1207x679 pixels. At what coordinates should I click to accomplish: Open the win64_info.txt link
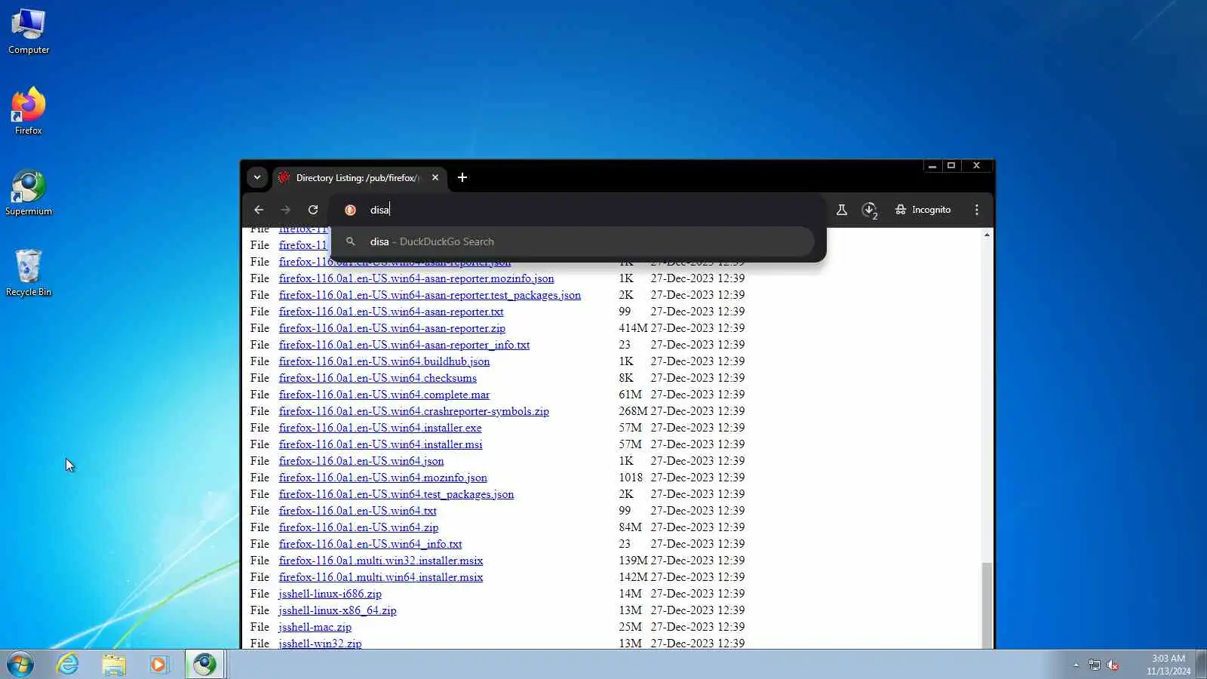point(370,544)
